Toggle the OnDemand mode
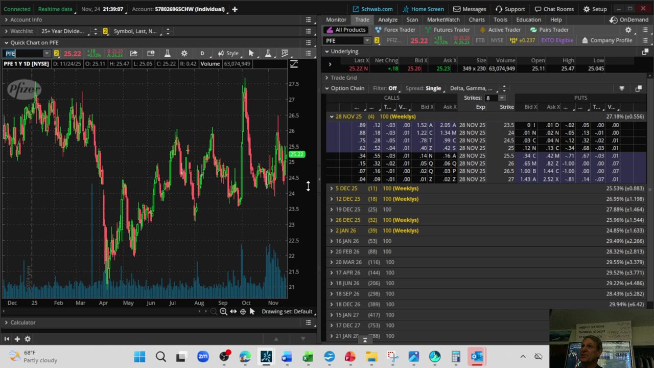Screen dimensions: 654x368 click(x=629, y=20)
